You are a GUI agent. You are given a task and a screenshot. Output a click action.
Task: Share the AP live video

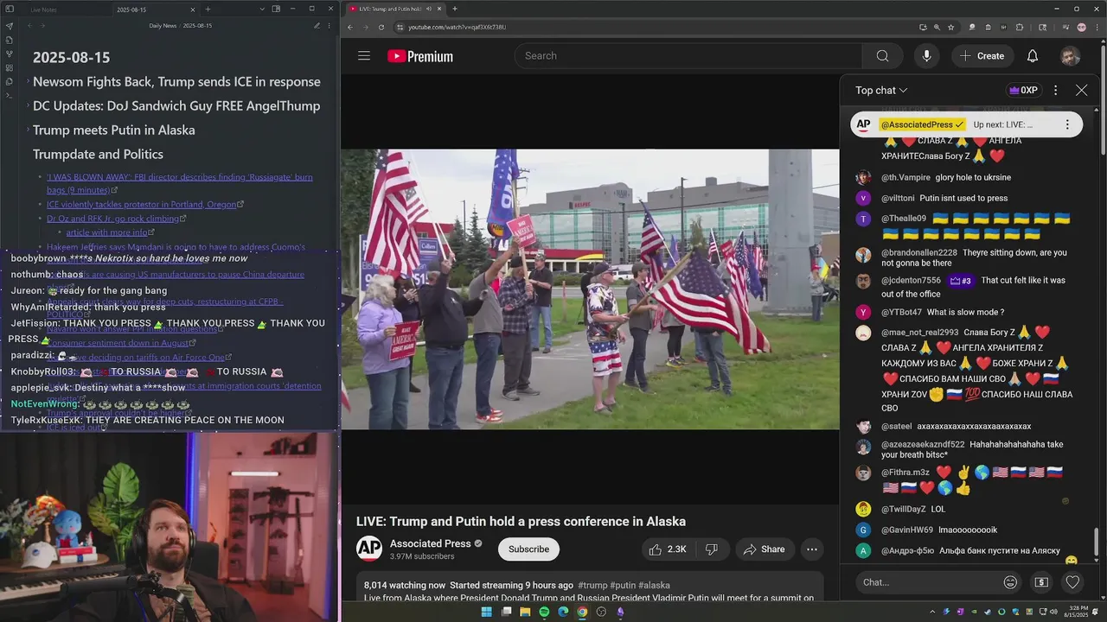click(765, 549)
